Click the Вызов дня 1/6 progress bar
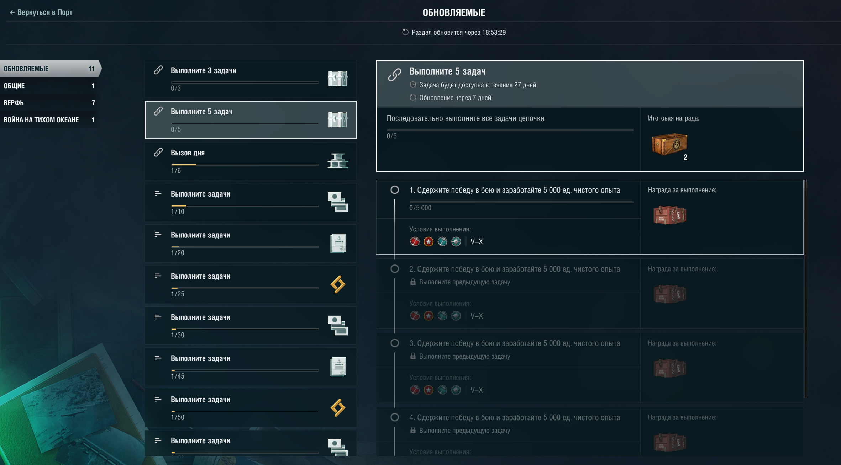The image size is (841, 465). tap(245, 165)
